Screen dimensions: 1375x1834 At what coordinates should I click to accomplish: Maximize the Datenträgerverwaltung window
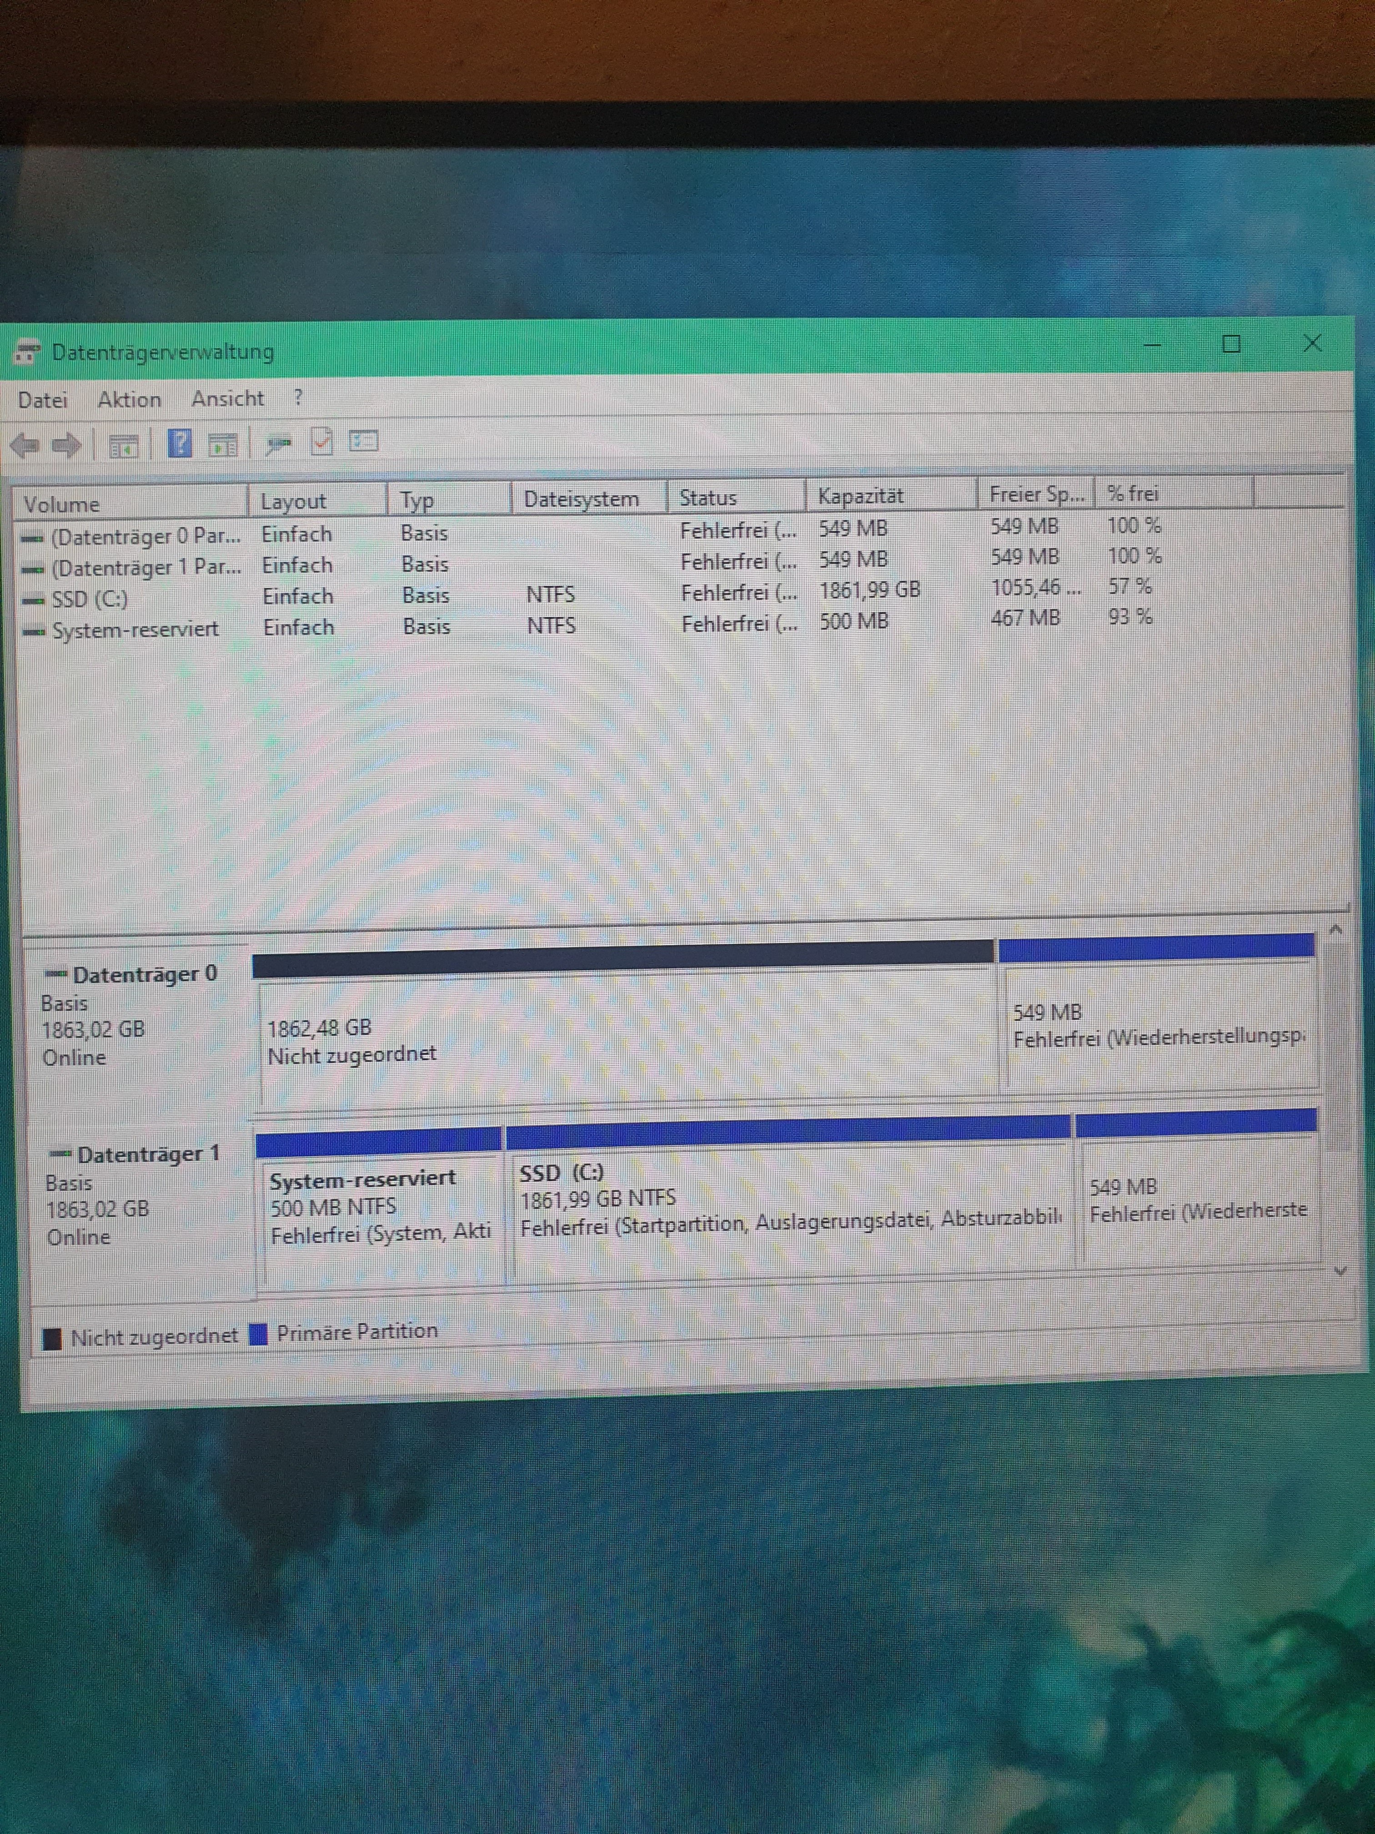pyautogui.click(x=1231, y=344)
